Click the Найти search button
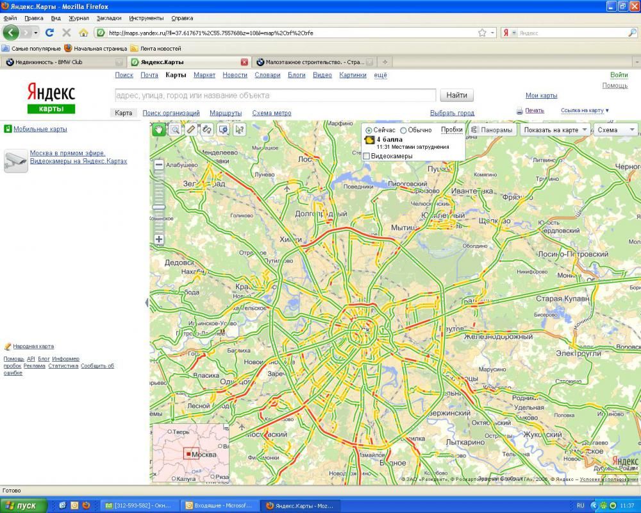Screen dimensions: 641x513 (x=456, y=96)
